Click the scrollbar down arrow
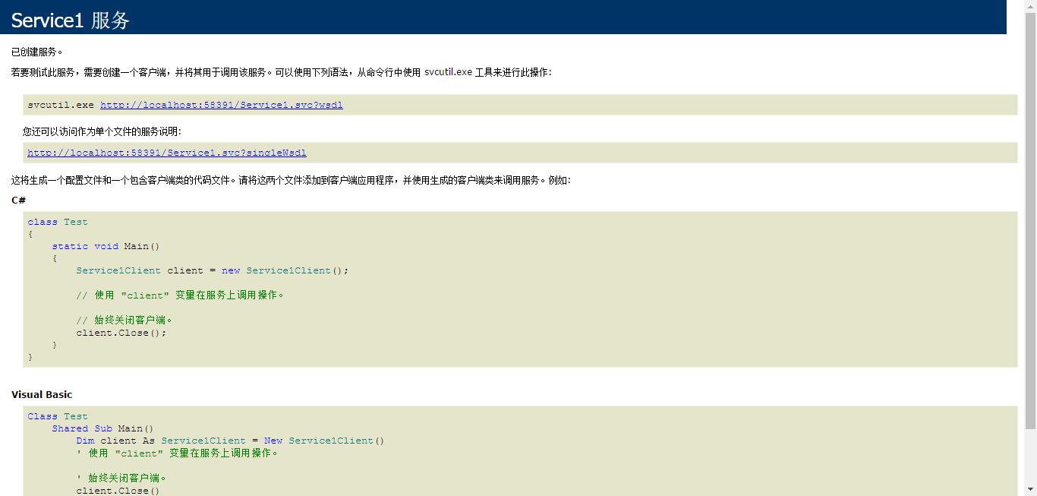The image size is (1037, 496). pyautogui.click(x=1030, y=490)
